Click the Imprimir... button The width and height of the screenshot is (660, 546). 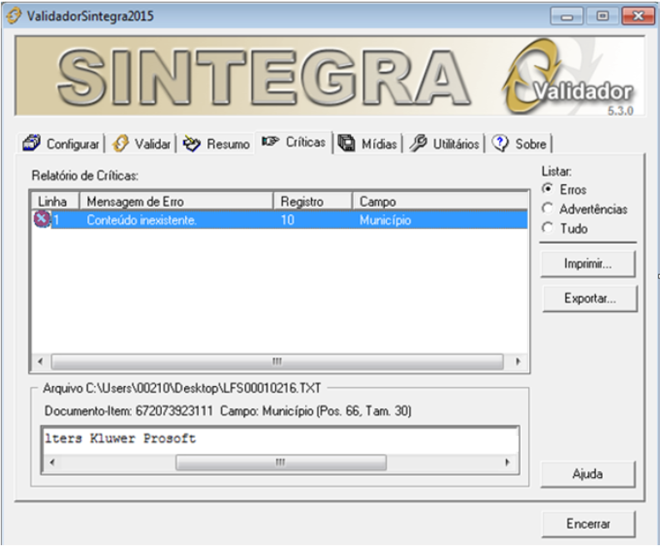tap(587, 264)
